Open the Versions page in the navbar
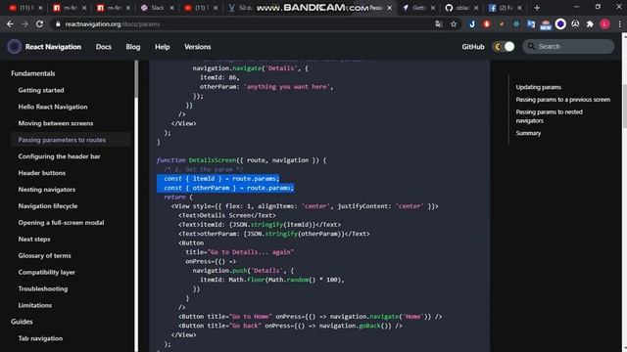The width and height of the screenshot is (627, 352). [198, 47]
